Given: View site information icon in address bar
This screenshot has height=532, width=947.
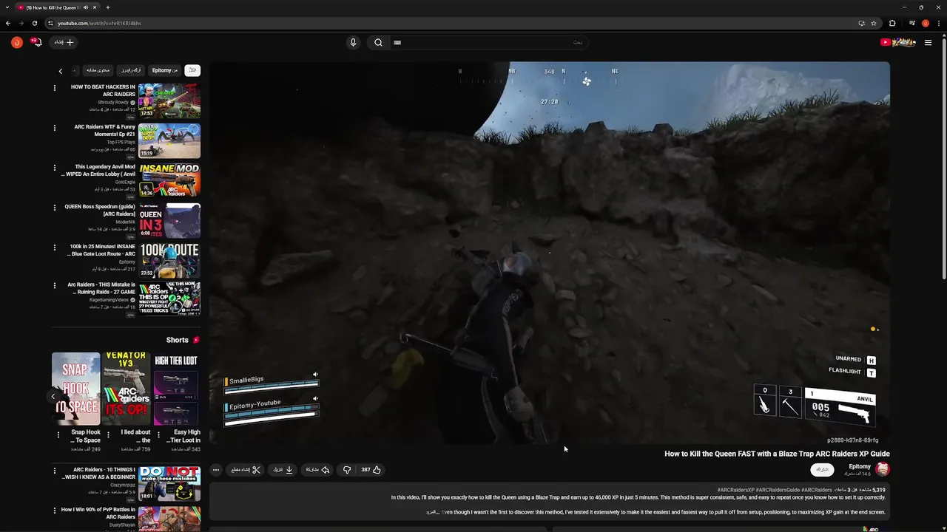Looking at the screenshot, I should point(50,23).
